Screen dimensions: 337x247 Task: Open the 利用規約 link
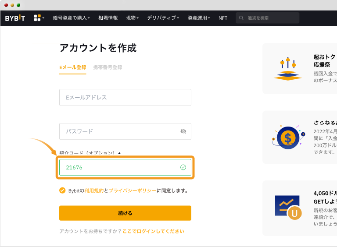pyautogui.click(x=94, y=191)
